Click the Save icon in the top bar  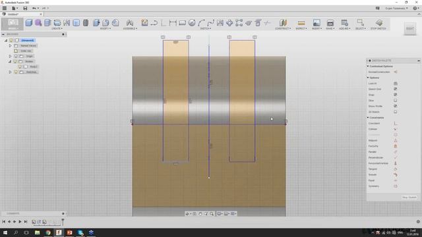[25, 9]
